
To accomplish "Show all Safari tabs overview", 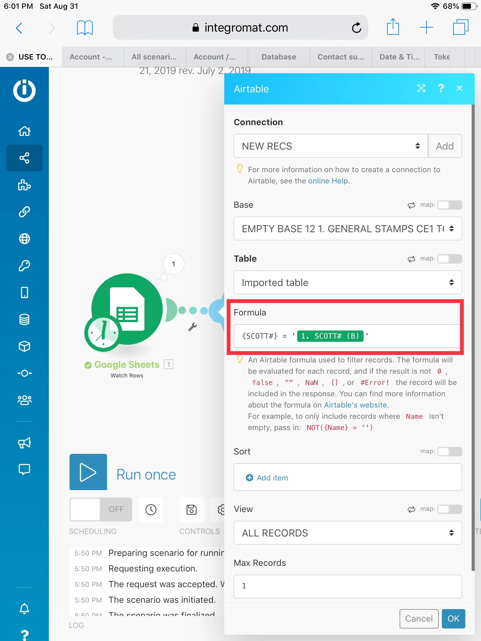I will click(x=460, y=28).
